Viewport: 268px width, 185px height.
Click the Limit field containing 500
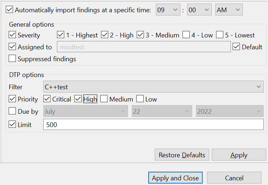click(153, 125)
